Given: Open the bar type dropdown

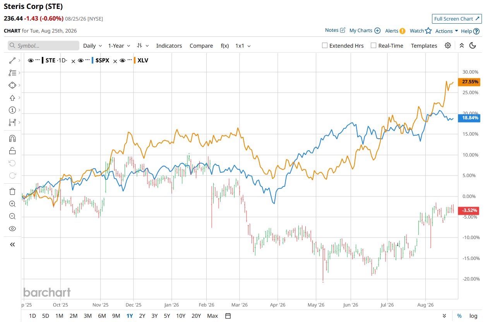Looking at the screenshot, I should point(143,46).
